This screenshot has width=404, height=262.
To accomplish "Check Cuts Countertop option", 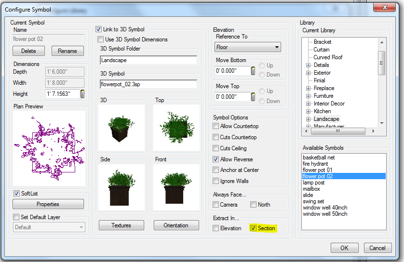I will [215, 137].
